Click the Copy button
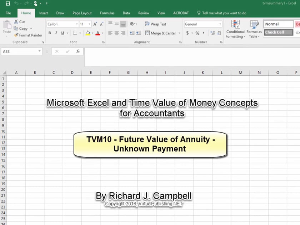300x225 pixels. 21,29
